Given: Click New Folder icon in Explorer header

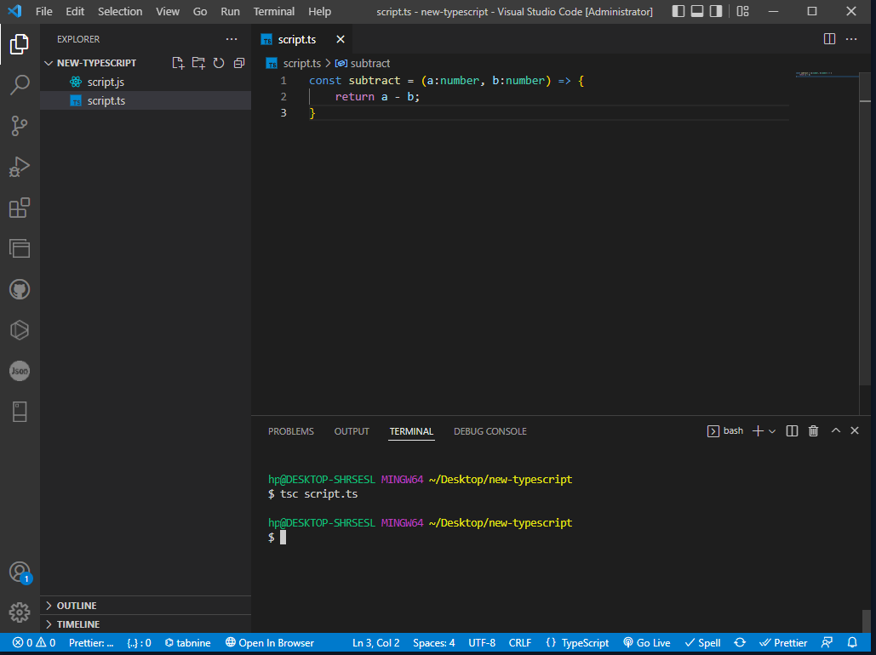Looking at the screenshot, I should 198,63.
